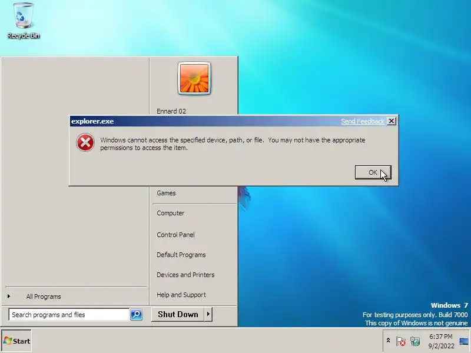Open the Ennard 02 user folder

[x=171, y=111]
